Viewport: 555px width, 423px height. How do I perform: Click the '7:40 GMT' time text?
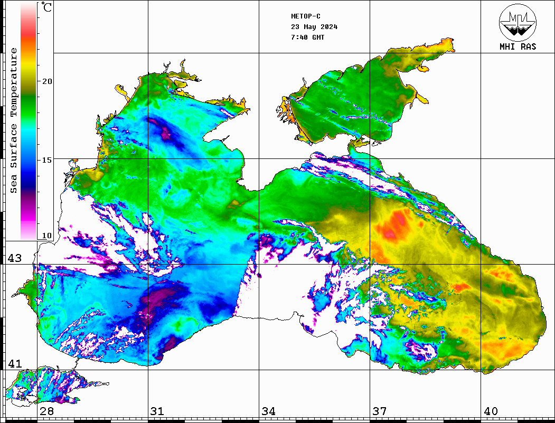pos(307,37)
